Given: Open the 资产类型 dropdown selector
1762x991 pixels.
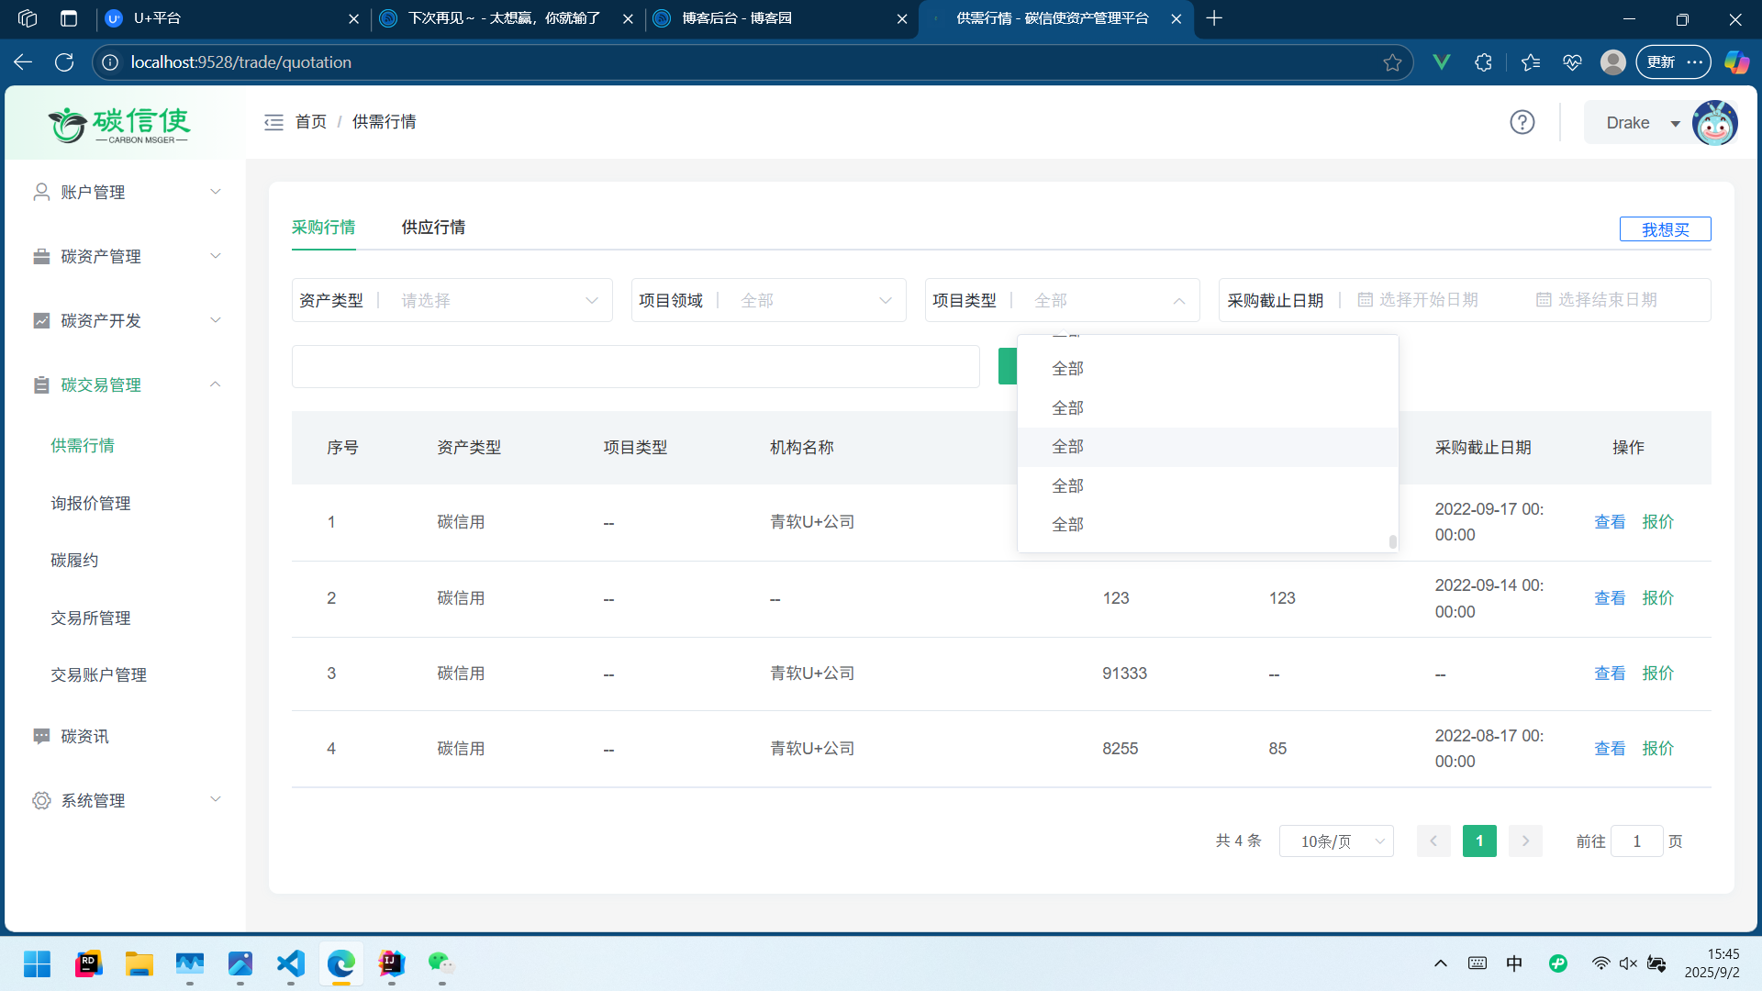Looking at the screenshot, I should (496, 300).
